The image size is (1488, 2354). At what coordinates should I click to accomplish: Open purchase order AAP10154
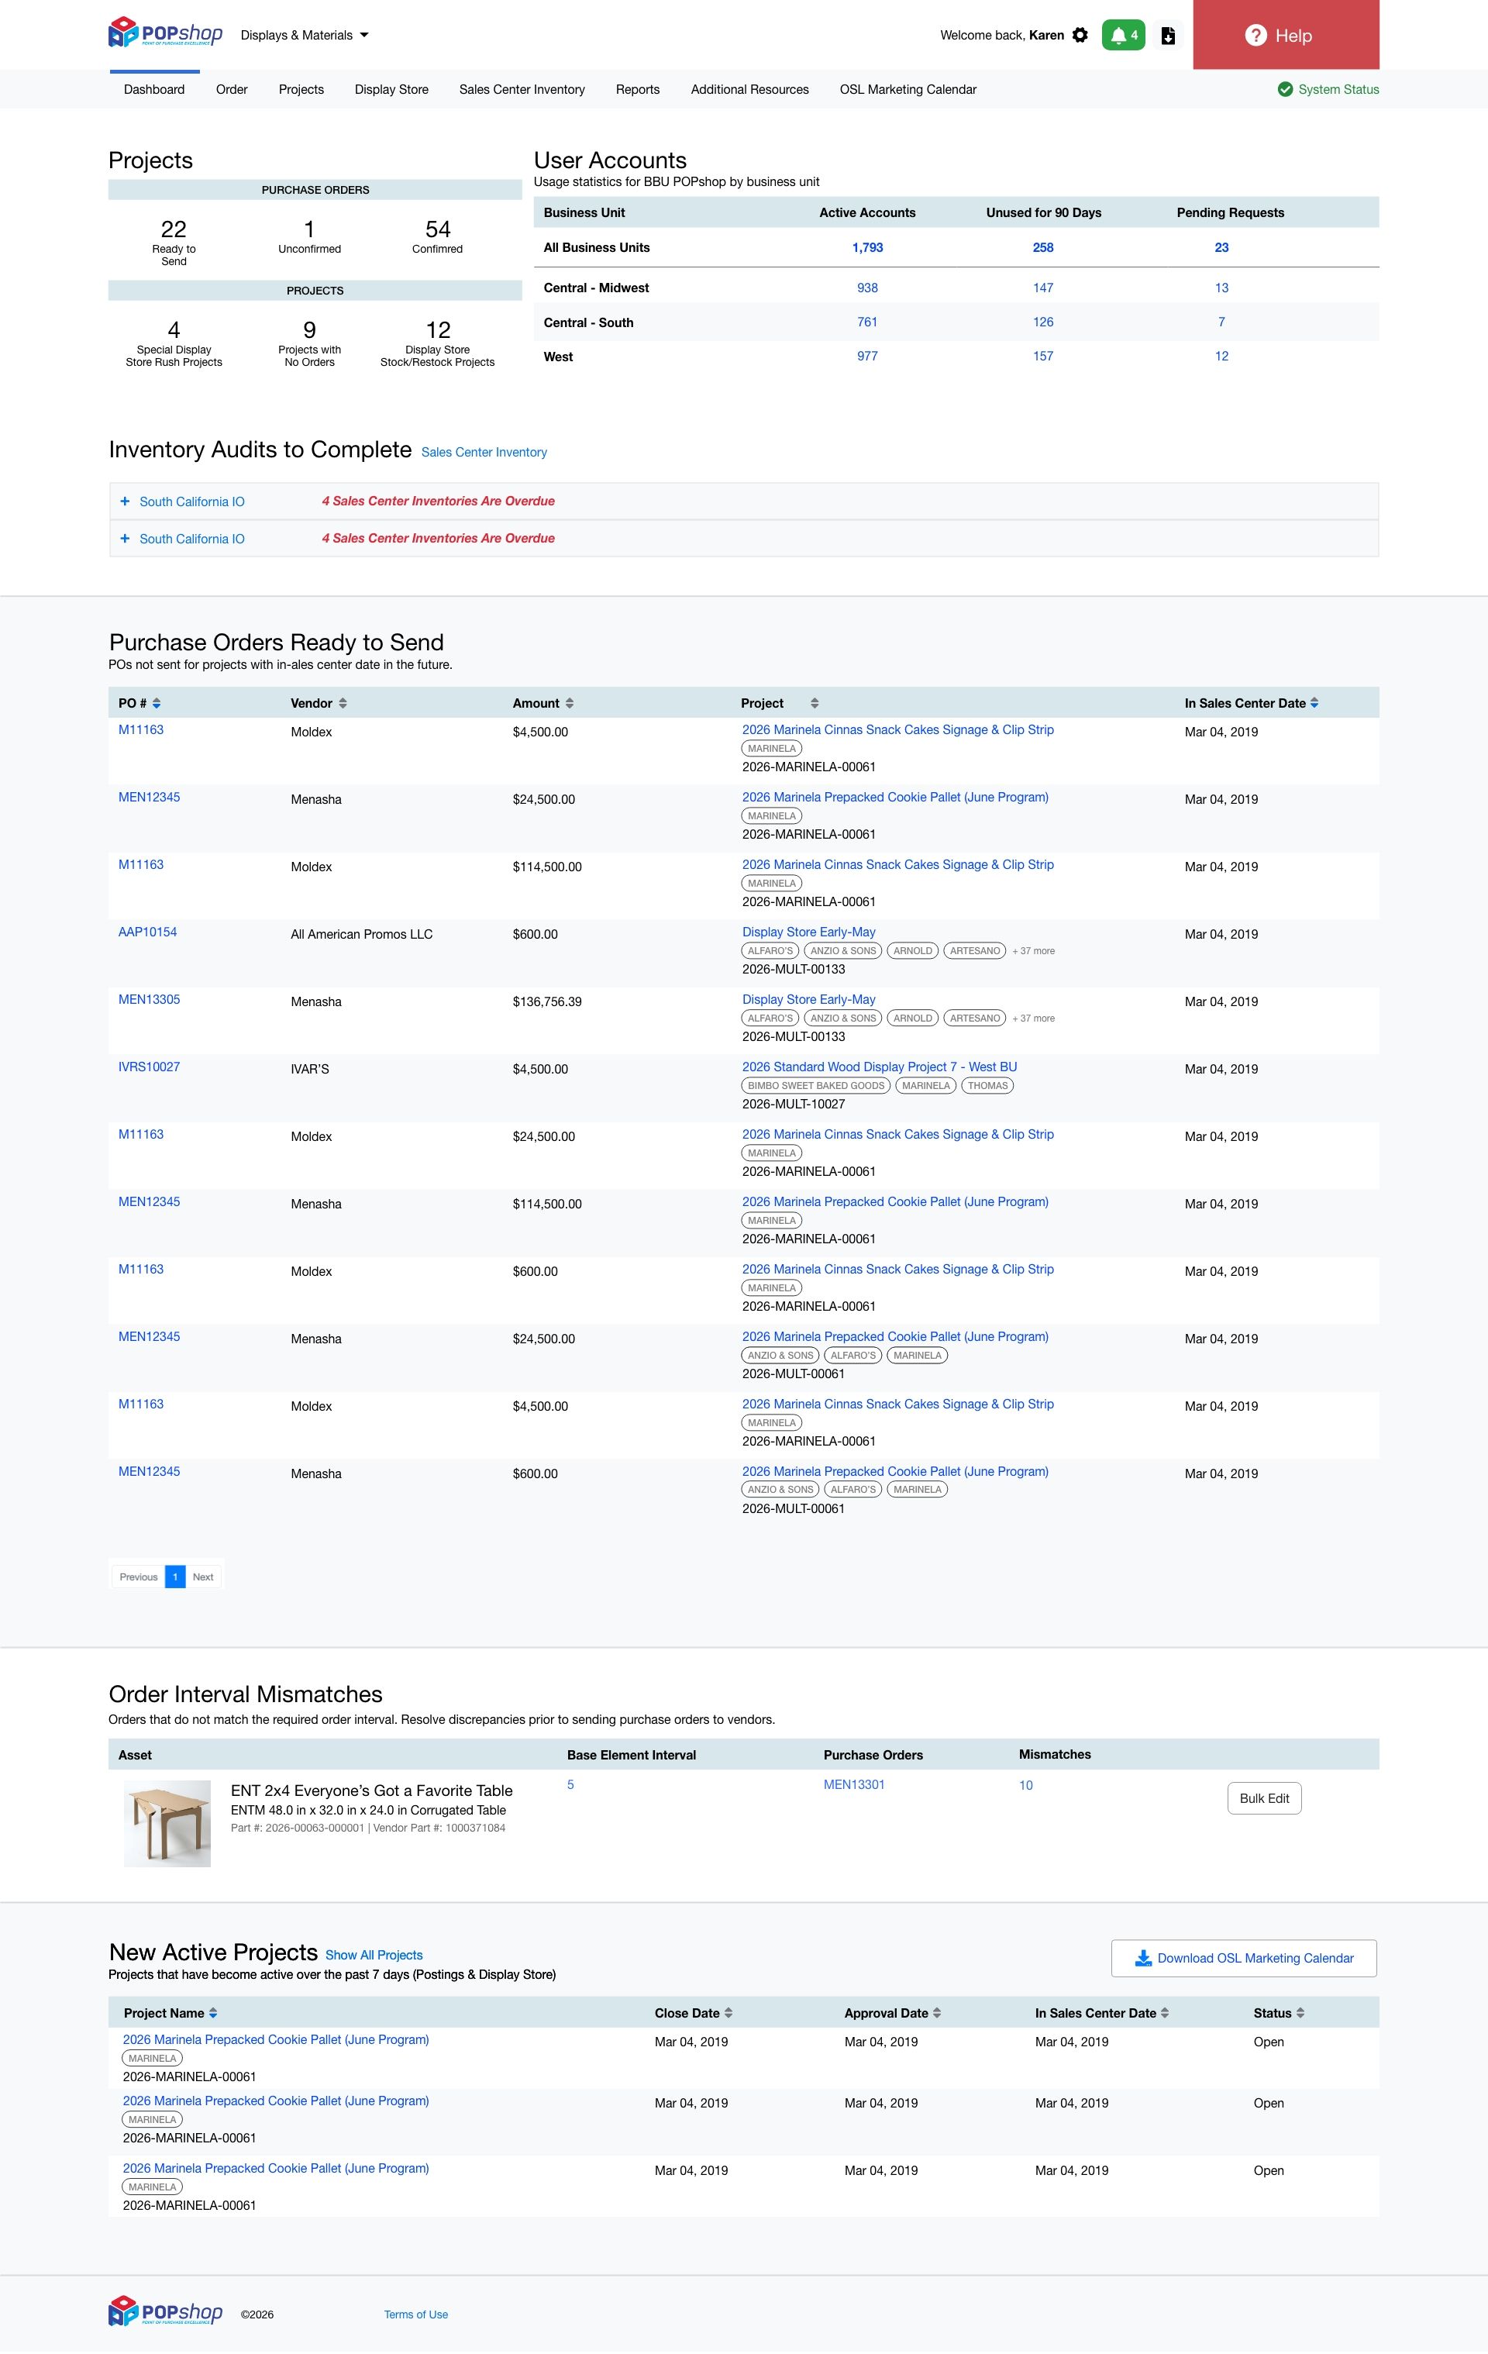click(x=147, y=932)
